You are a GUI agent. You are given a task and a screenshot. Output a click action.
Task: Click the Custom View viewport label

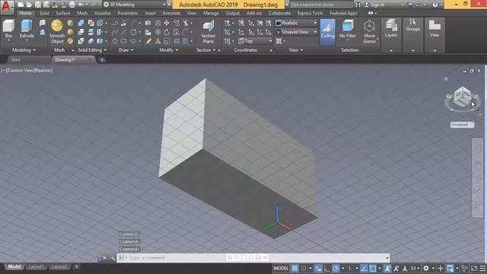[21, 71]
